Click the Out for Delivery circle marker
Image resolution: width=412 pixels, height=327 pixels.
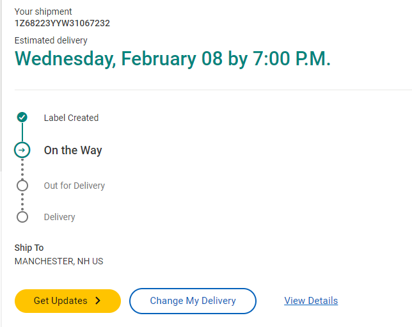[22, 186]
